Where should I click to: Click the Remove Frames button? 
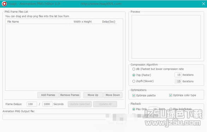click(x=70, y=95)
